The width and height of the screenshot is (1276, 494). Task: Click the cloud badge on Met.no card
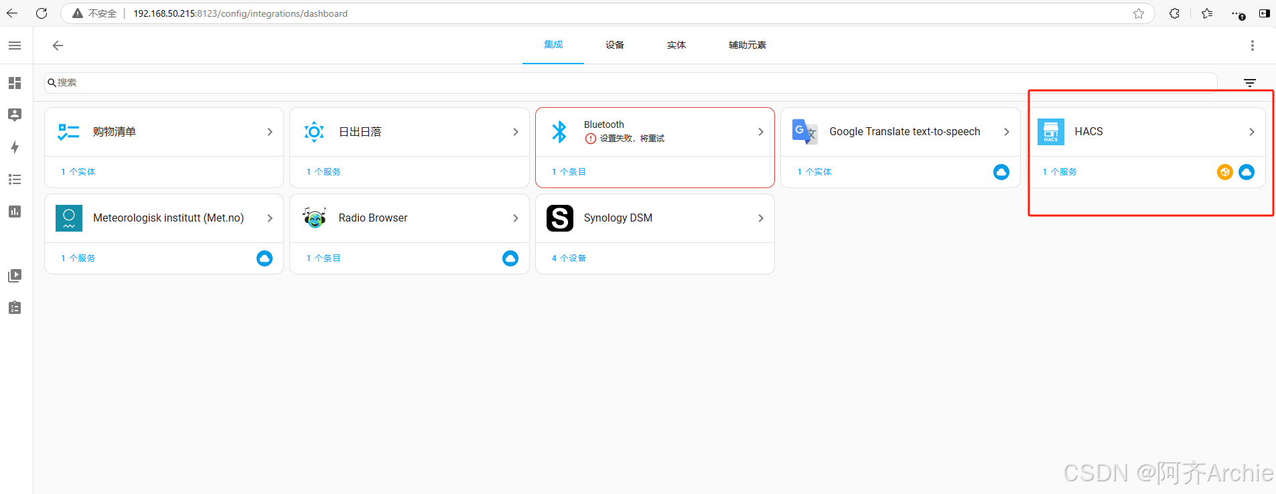[x=265, y=258]
